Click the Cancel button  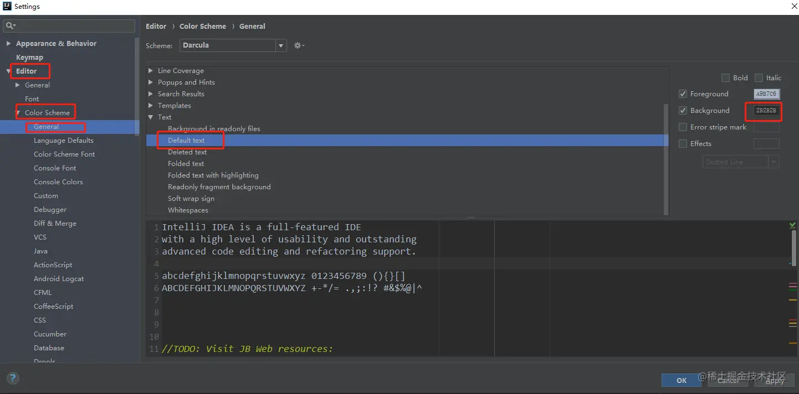pos(728,380)
